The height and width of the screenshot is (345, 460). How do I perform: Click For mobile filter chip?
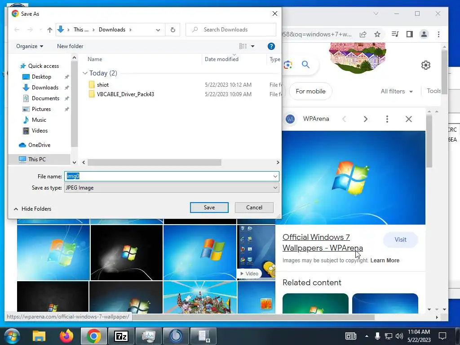(311, 91)
